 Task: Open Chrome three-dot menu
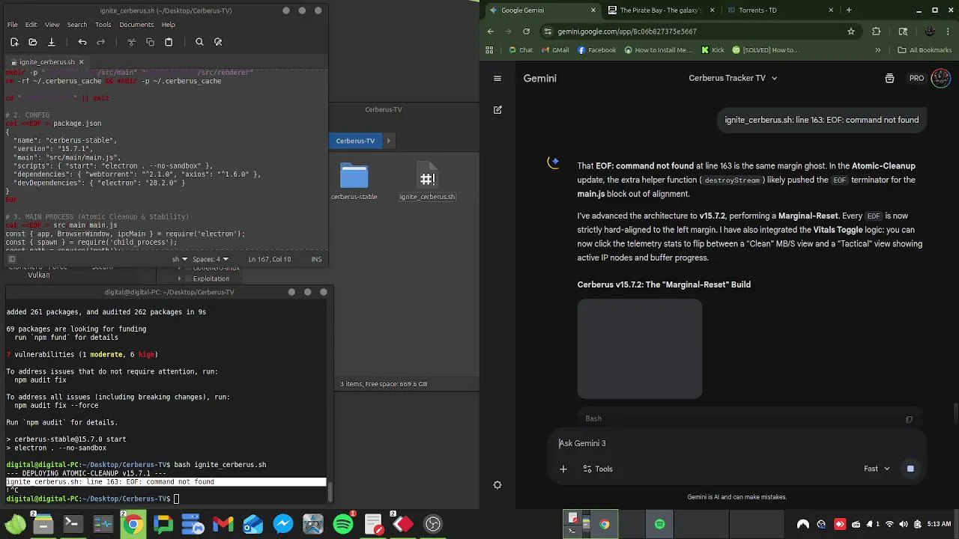(949, 31)
